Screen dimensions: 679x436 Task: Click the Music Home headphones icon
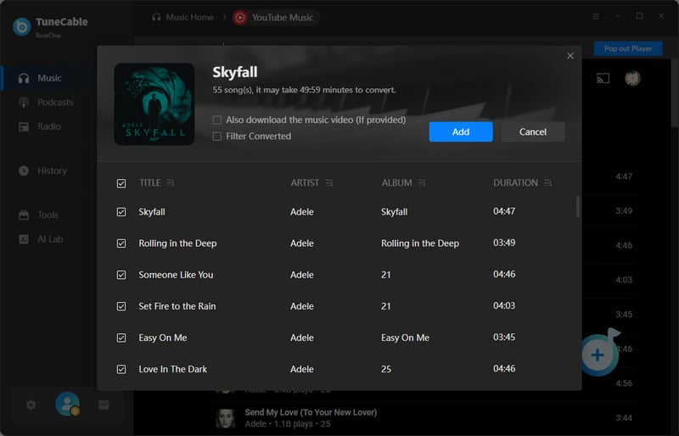coord(156,17)
